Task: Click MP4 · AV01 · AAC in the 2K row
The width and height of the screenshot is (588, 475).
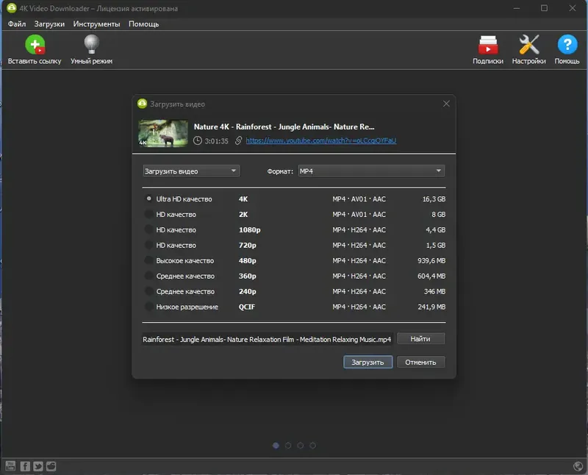Action: point(359,214)
